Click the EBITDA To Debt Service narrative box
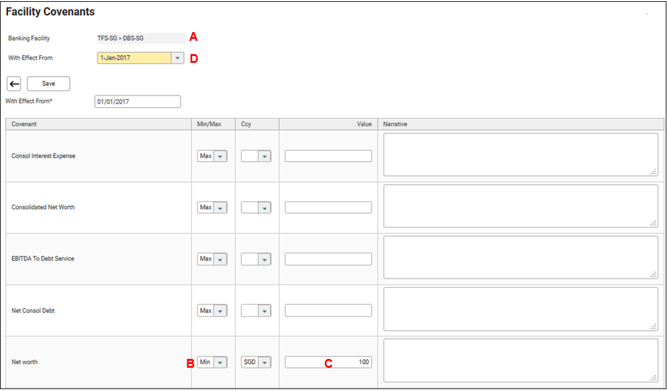 521,258
